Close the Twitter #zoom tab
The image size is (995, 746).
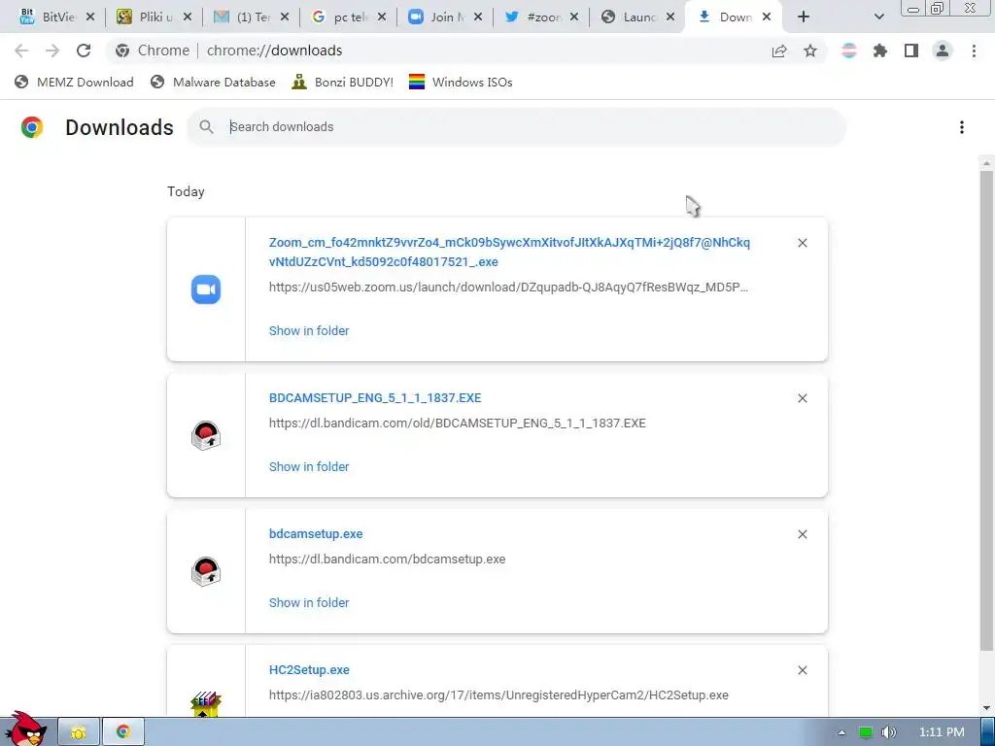pos(573,17)
